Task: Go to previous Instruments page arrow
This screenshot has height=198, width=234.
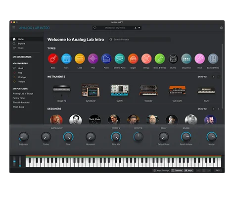Action: pos(213,77)
